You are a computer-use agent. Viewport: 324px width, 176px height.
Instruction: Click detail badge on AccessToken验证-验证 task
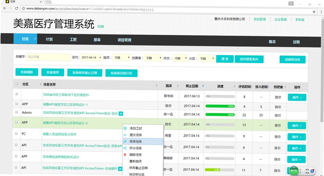point(121,114)
